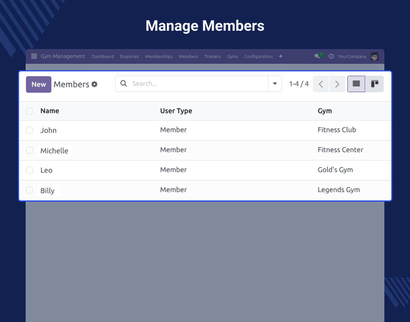
Task: Select the Michelle row checkbox
Action: point(30,150)
